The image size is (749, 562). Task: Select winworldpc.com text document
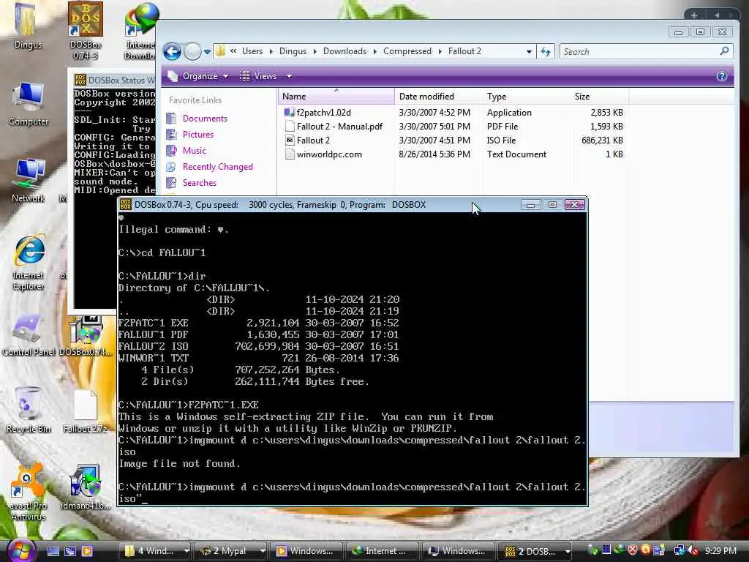point(329,154)
